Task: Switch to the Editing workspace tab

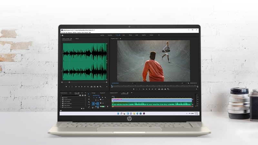Action: pos(117,35)
